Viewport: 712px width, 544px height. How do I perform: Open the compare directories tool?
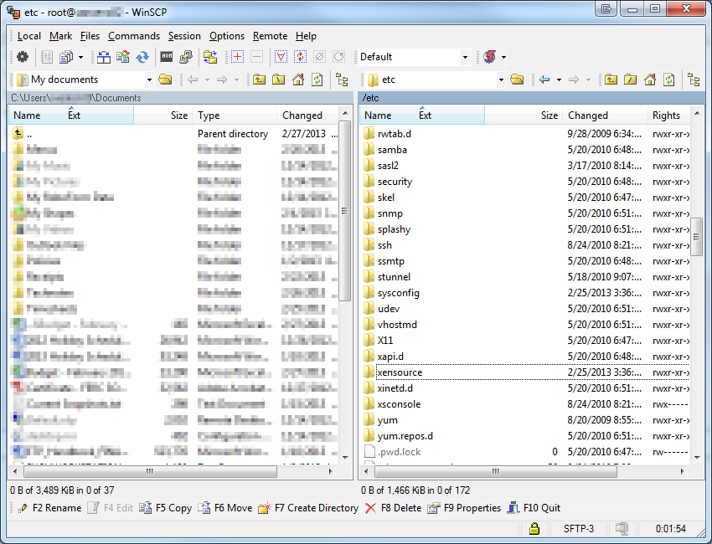point(104,57)
